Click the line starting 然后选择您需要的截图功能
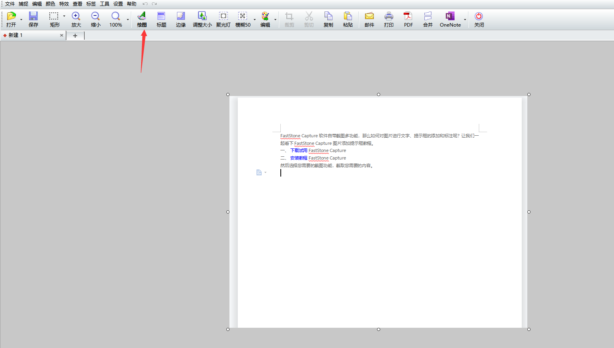 click(327, 166)
